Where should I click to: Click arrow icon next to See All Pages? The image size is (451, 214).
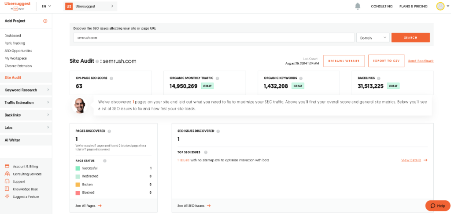[100, 206]
